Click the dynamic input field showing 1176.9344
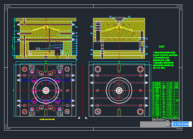 [x=182, y=124]
